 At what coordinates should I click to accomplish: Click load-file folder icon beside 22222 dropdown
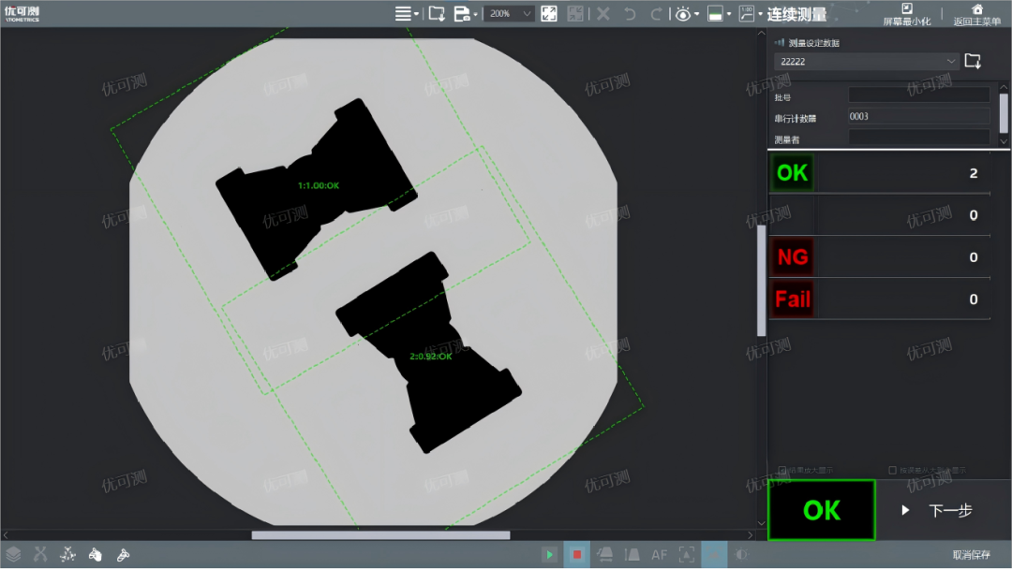pyautogui.click(x=973, y=62)
